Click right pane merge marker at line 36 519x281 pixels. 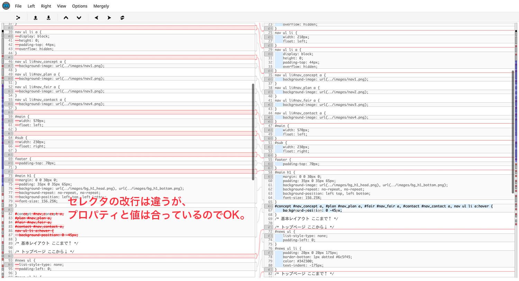pyautogui.click(x=269, y=79)
